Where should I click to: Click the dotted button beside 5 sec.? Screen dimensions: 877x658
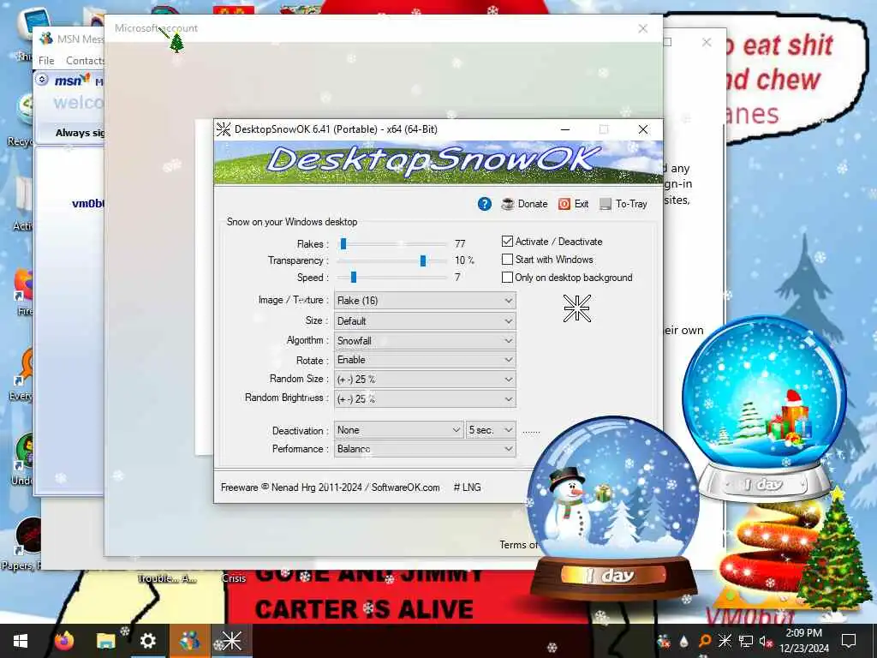(531, 431)
